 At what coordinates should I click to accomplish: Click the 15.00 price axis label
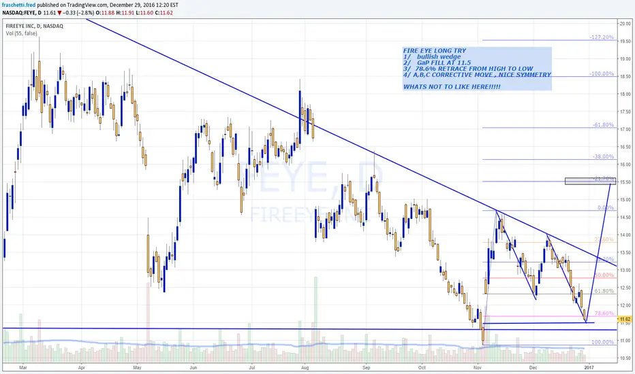coord(625,200)
